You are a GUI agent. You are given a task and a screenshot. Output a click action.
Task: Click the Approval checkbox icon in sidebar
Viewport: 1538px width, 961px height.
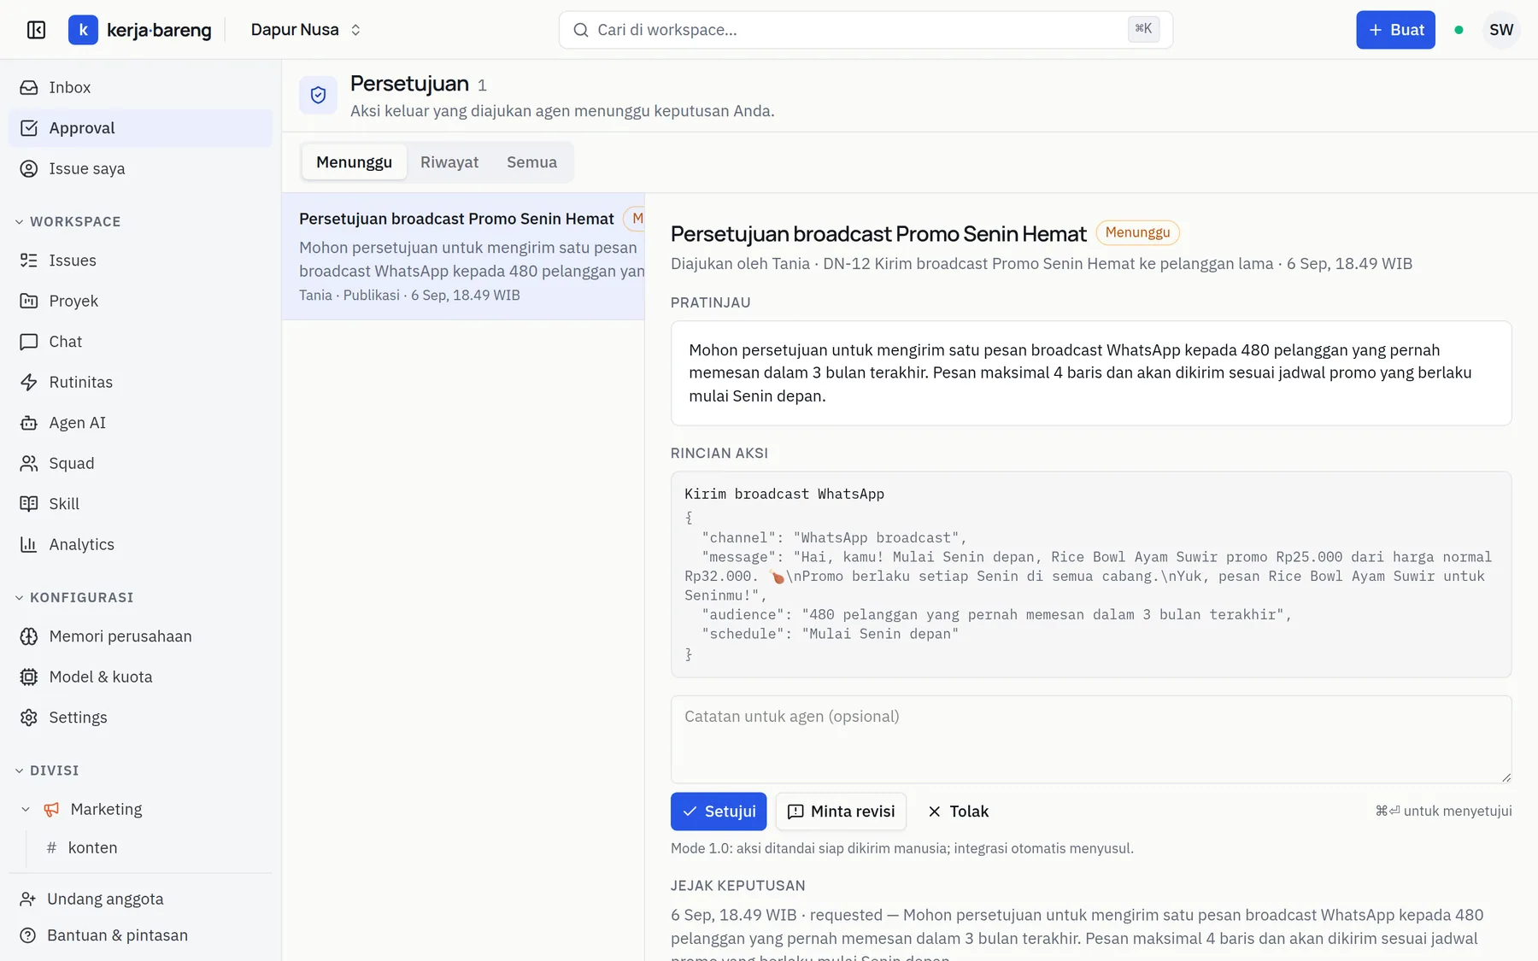29,128
